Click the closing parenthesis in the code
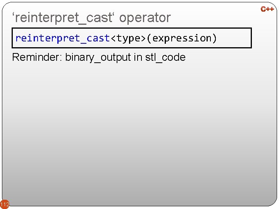Viewport: 279px width, 209px height. coord(214,38)
